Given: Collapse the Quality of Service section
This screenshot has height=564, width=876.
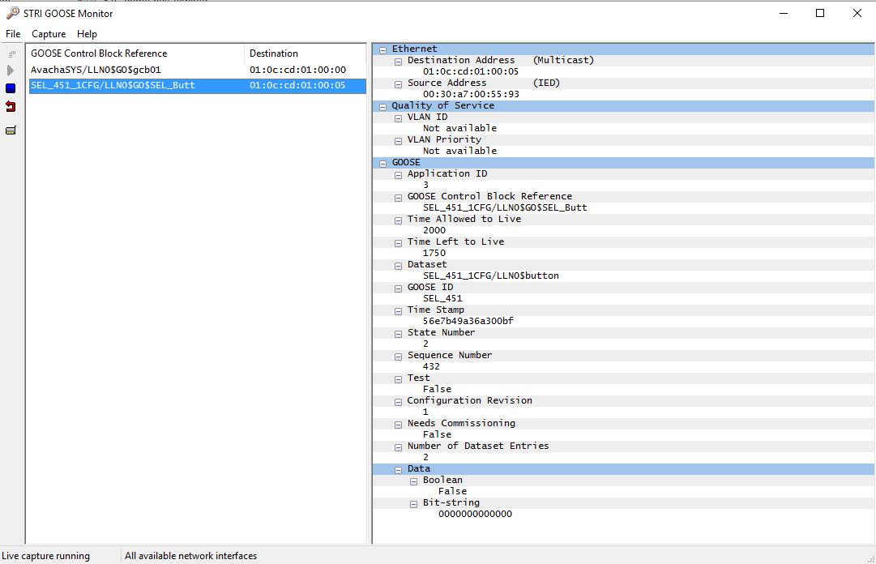Looking at the screenshot, I should 382,107.
